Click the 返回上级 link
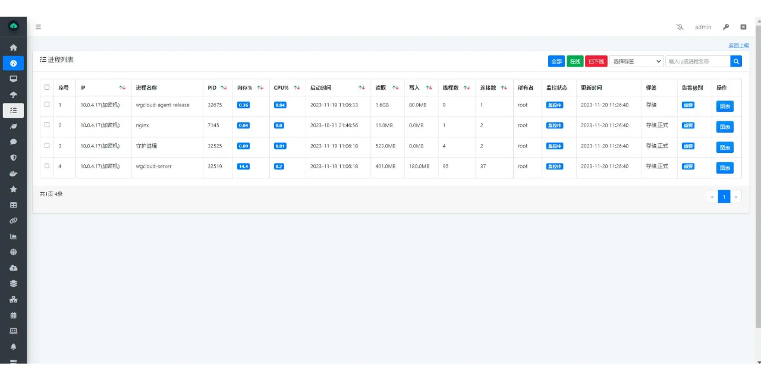761x380 pixels. coord(738,45)
